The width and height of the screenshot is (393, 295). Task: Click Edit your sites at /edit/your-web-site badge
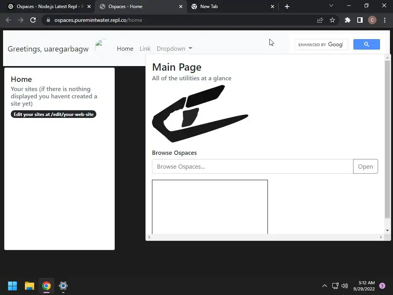click(53, 114)
